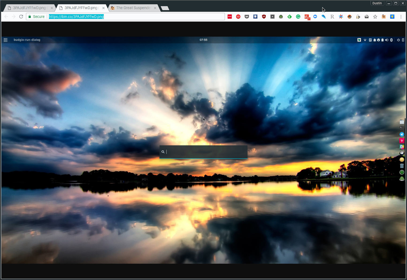Open Telegram from the dock
The image size is (407, 280).
pyautogui.click(x=402, y=134)
